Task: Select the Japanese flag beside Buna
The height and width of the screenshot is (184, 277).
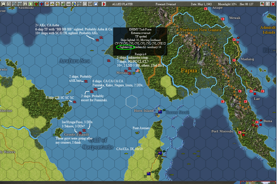Action: click(x=257, y=122)
